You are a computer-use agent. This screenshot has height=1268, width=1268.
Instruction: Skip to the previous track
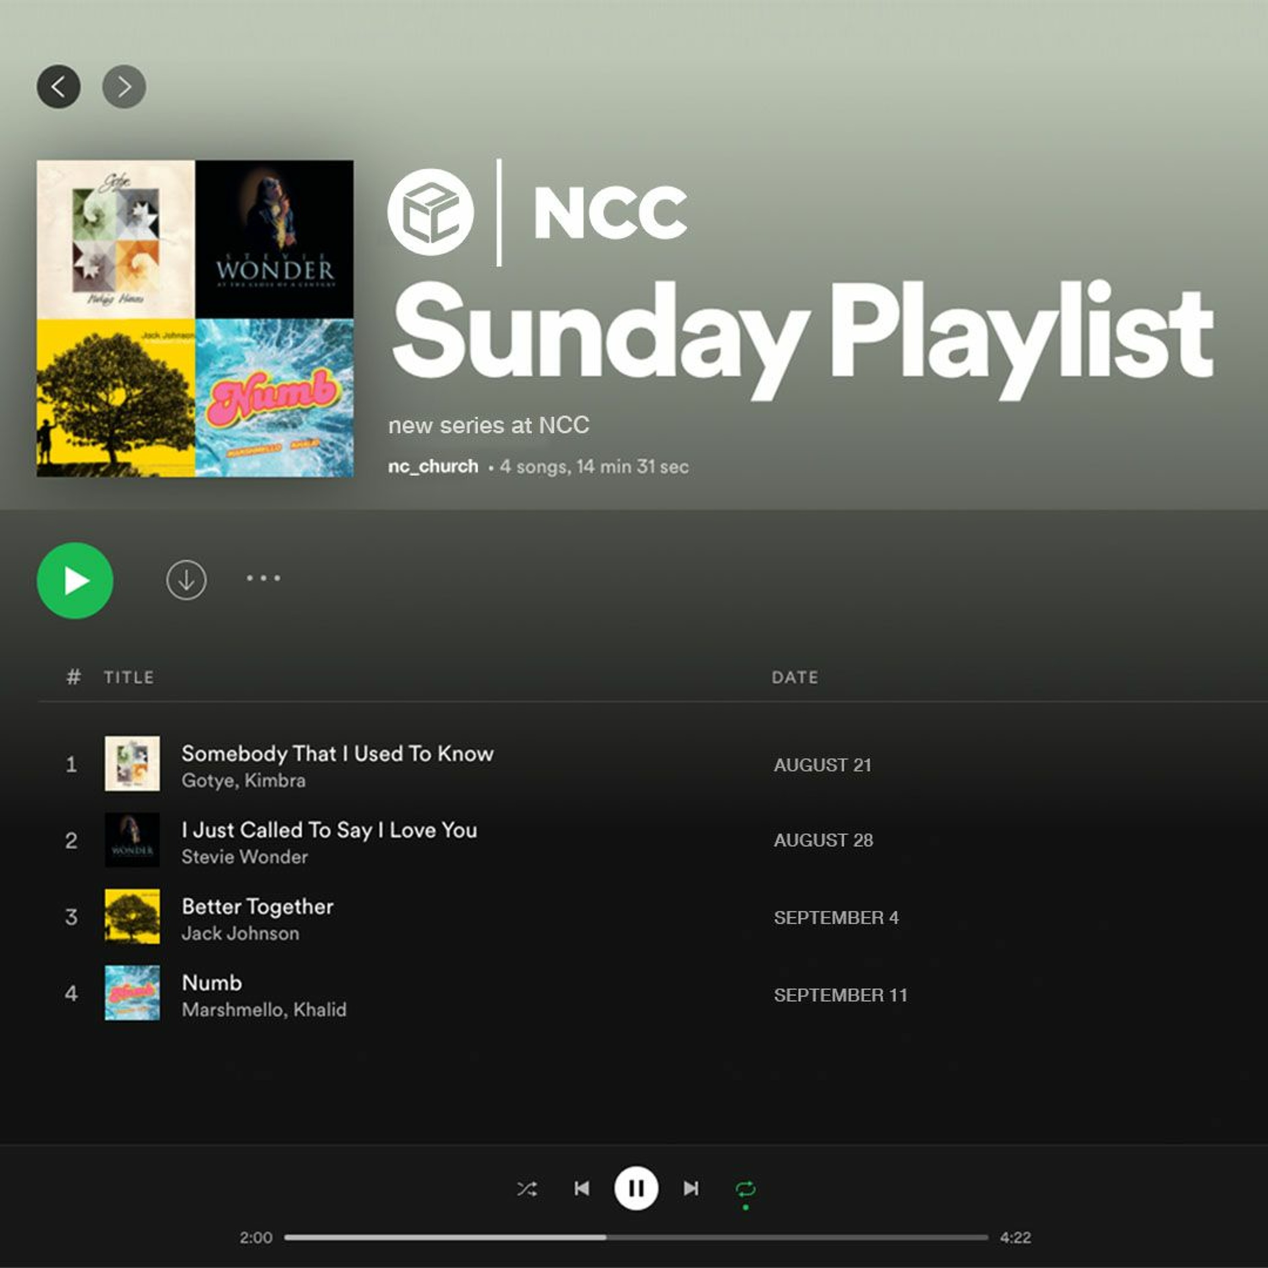(582, 1189)
